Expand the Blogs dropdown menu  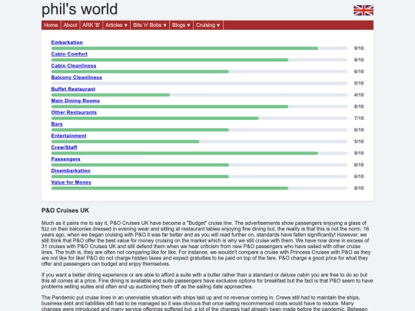point(181,25)
